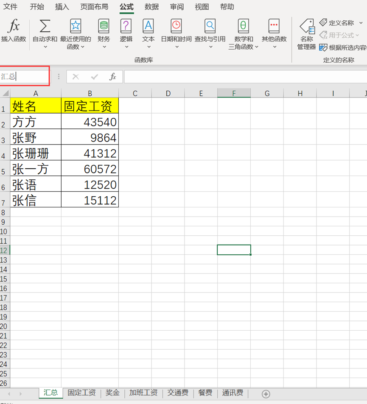Switch to the Insert (插入) ribbon tab
367x404 pixels.
coord(62,7)
